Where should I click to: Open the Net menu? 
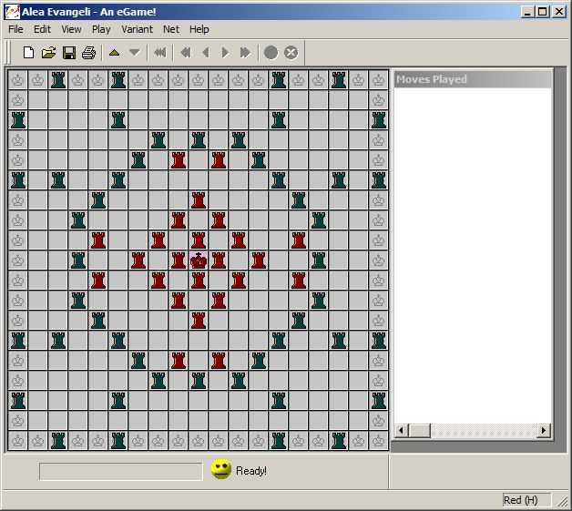click(x=171, y=29)
